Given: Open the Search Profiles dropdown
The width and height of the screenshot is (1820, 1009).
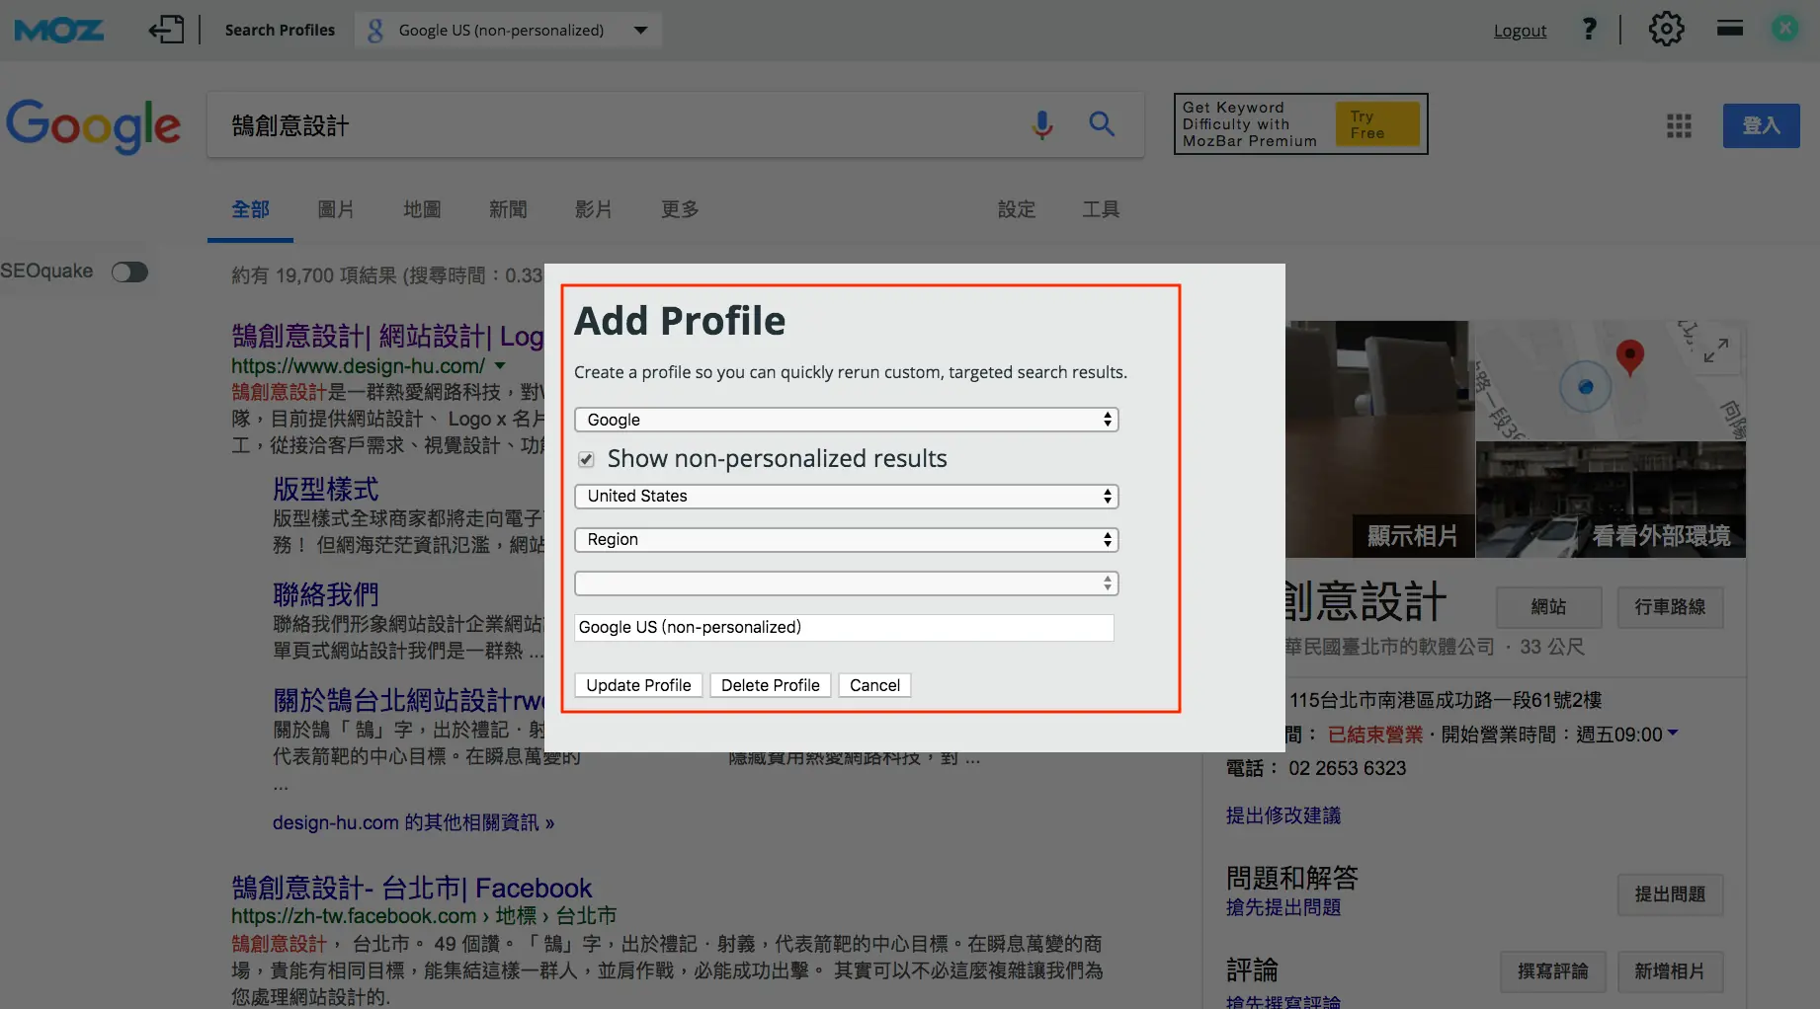Looking at the screenshot, I should (x=508, y=31).
